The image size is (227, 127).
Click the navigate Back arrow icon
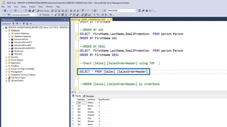(5, 11)
